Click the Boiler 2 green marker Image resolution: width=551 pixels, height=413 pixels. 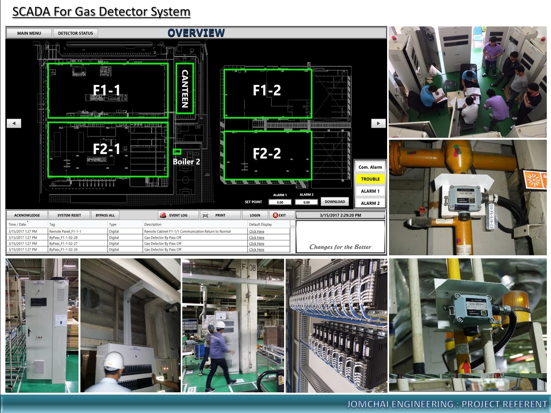point(177,152)
